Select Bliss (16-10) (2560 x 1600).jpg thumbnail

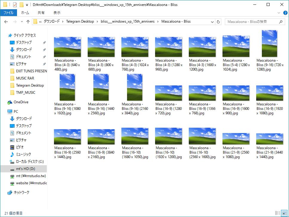pyautogui.click(x=202, y=136)
